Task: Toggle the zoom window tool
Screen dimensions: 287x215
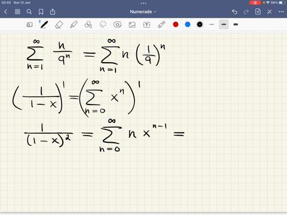Action: coord(29,24)
